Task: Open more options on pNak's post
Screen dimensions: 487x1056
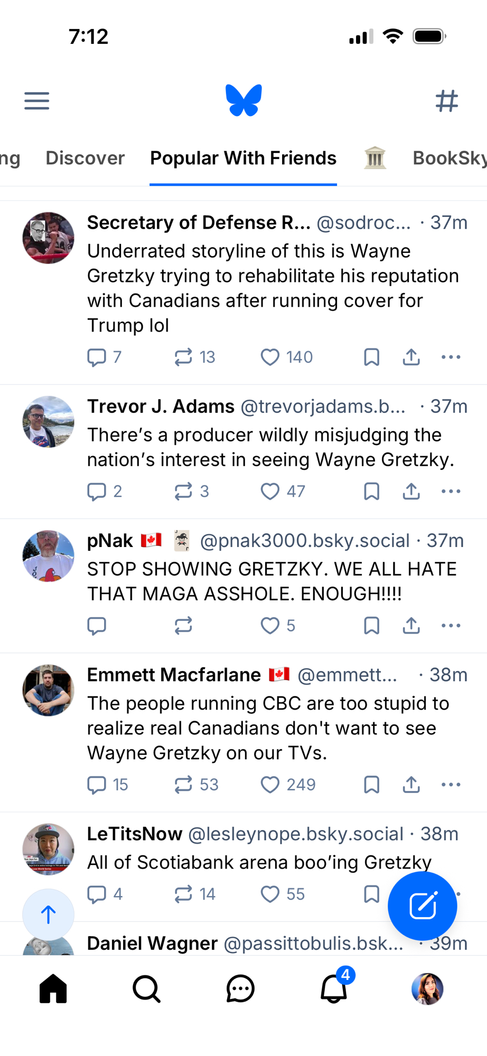Action: (451, 626)
